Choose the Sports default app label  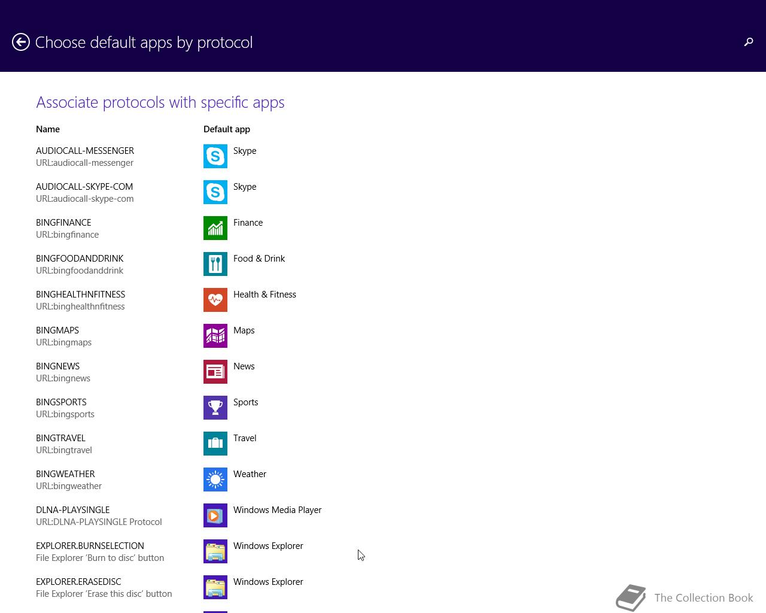[x=245, y=402]
